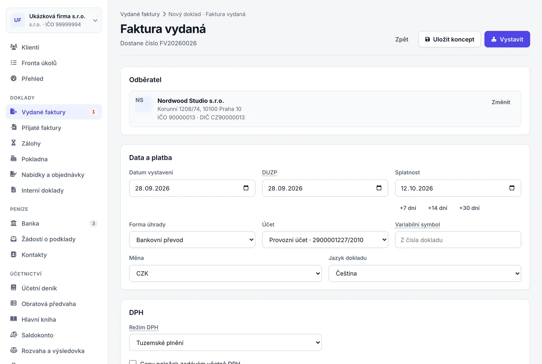The image size is (542, 364).
Task: Click the Rozvaha a výsledovka scales icon
Action: (14, 350)
